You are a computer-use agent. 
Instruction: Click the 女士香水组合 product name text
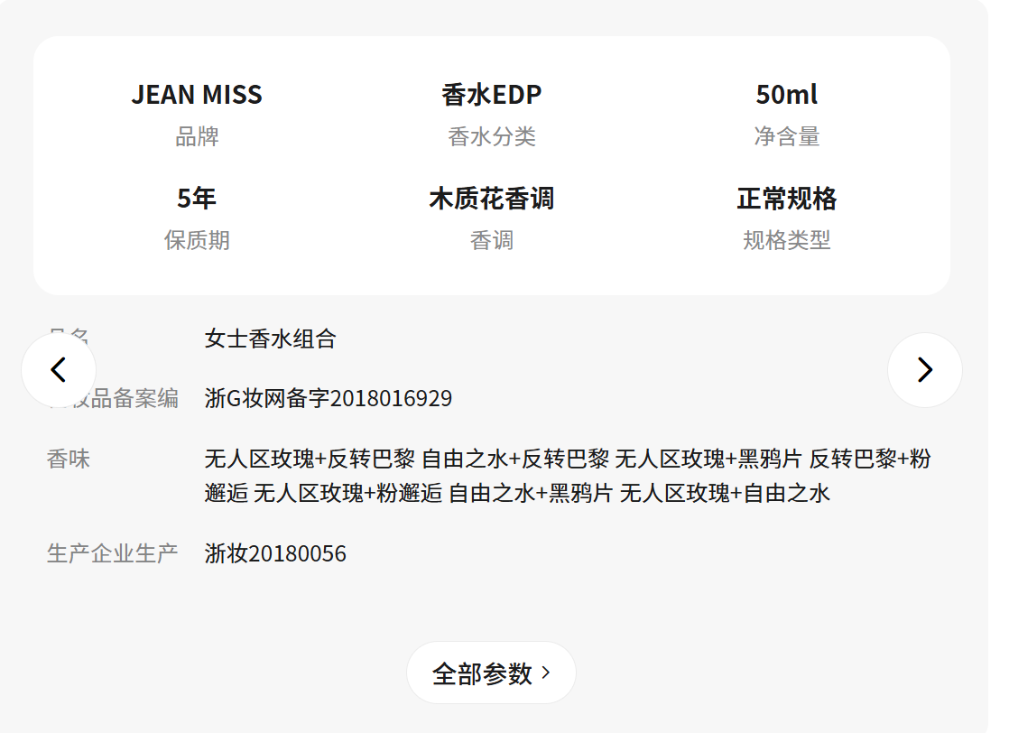(271, 339)
